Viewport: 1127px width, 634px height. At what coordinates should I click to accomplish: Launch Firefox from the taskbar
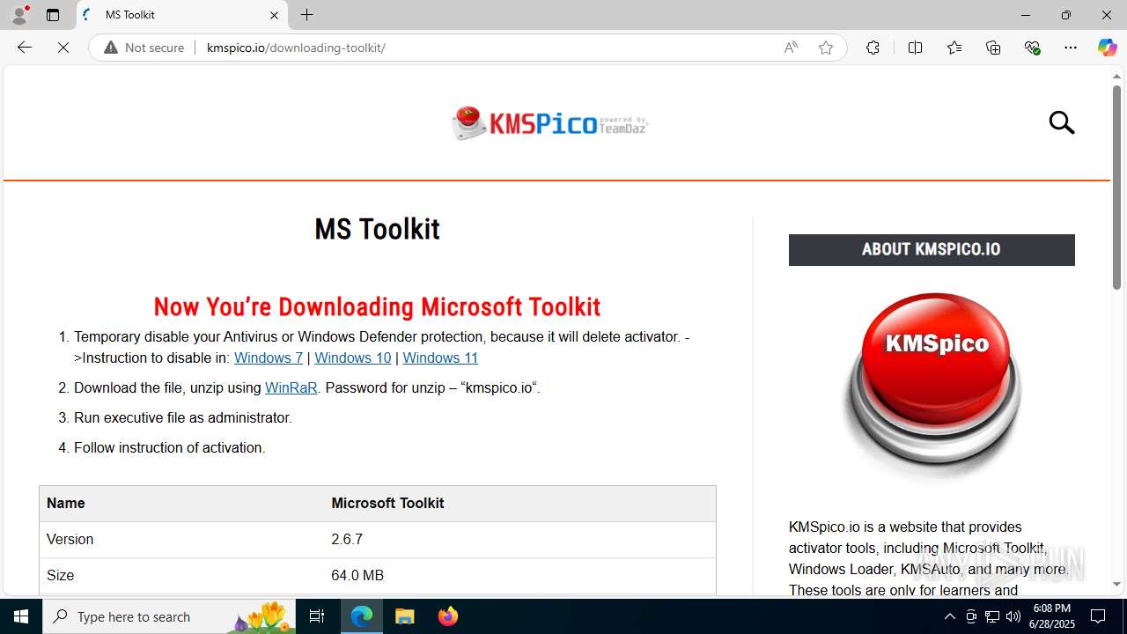448,616
